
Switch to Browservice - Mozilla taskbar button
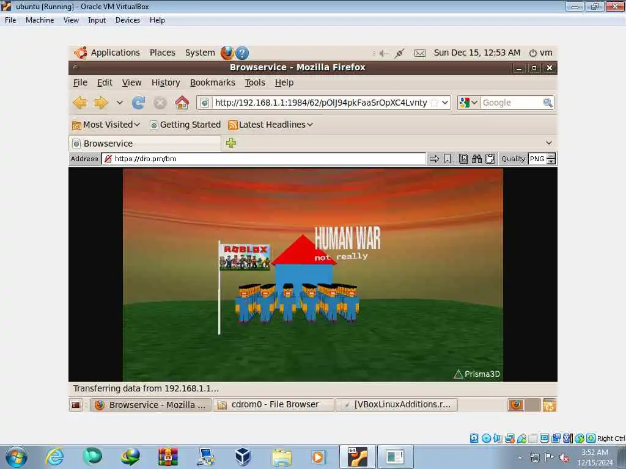click(150, 405)
